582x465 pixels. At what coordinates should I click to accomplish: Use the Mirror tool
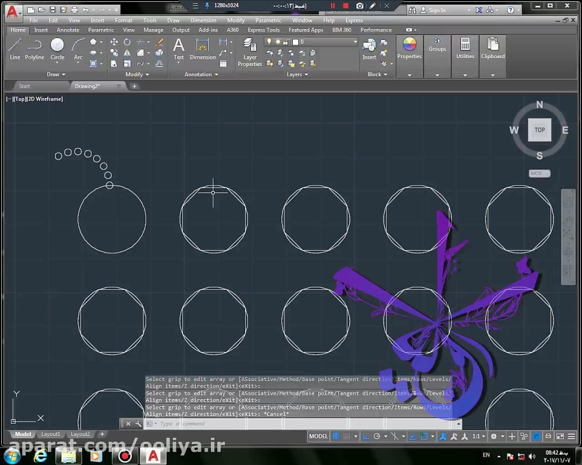(127, 53)
